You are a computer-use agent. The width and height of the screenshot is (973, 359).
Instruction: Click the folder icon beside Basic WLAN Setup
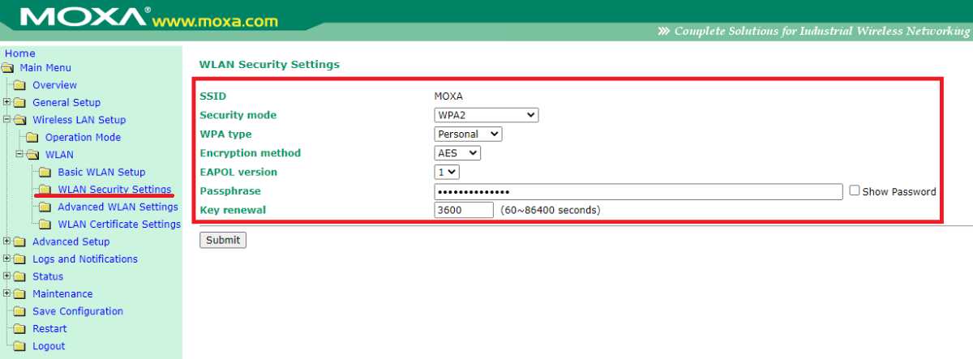[x=45, y=172]
